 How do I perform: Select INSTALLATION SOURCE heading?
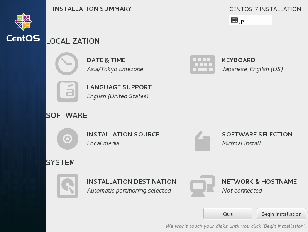pyautogui.click(x=123, y=135)
